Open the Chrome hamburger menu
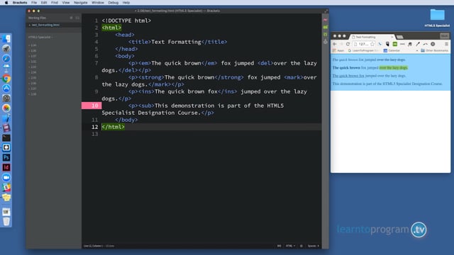Screen dimensions: 454x255 click(x=446, y=44)
